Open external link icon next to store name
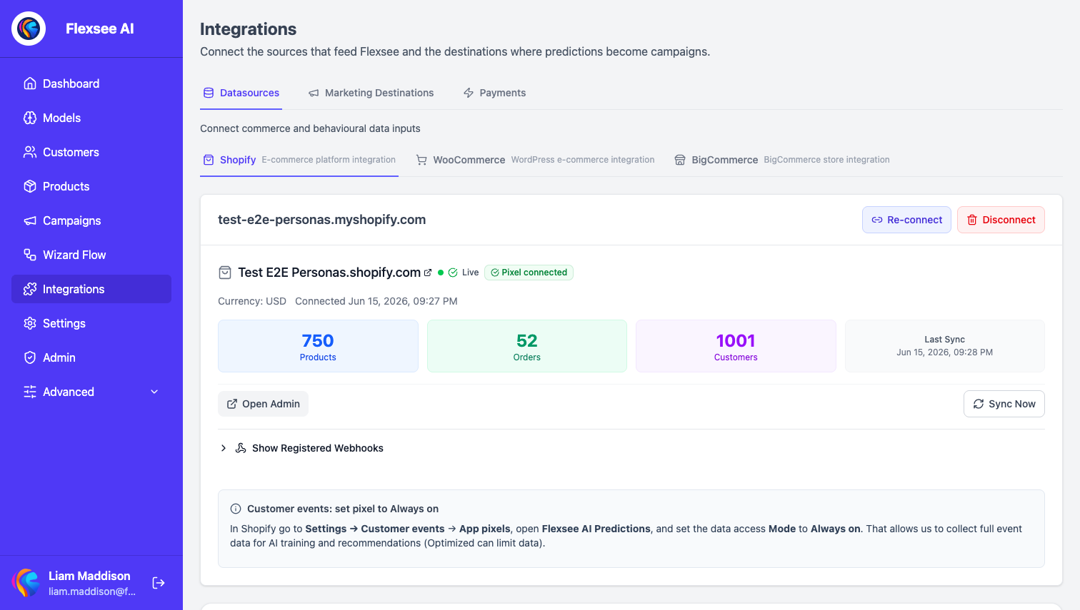The image size is (1080, 610). [x=428, y=273]
